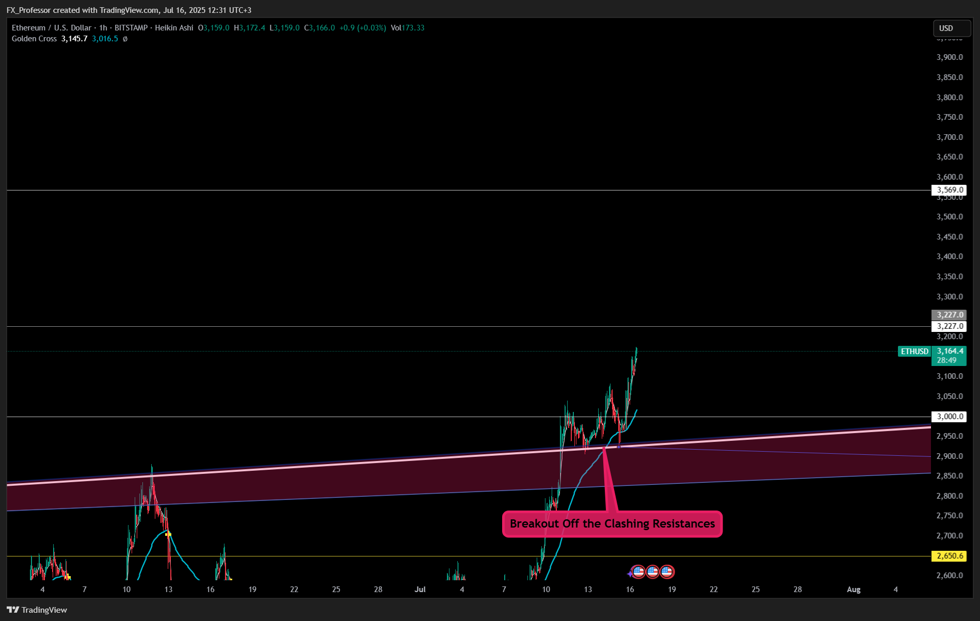Click the 2,900.0 price axis label
The image size is (980, 621).
click(950, 456)
